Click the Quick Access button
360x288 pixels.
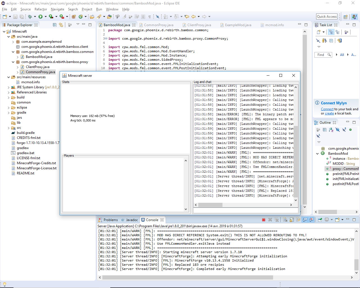pyautogui.click(x=327, y=17)
